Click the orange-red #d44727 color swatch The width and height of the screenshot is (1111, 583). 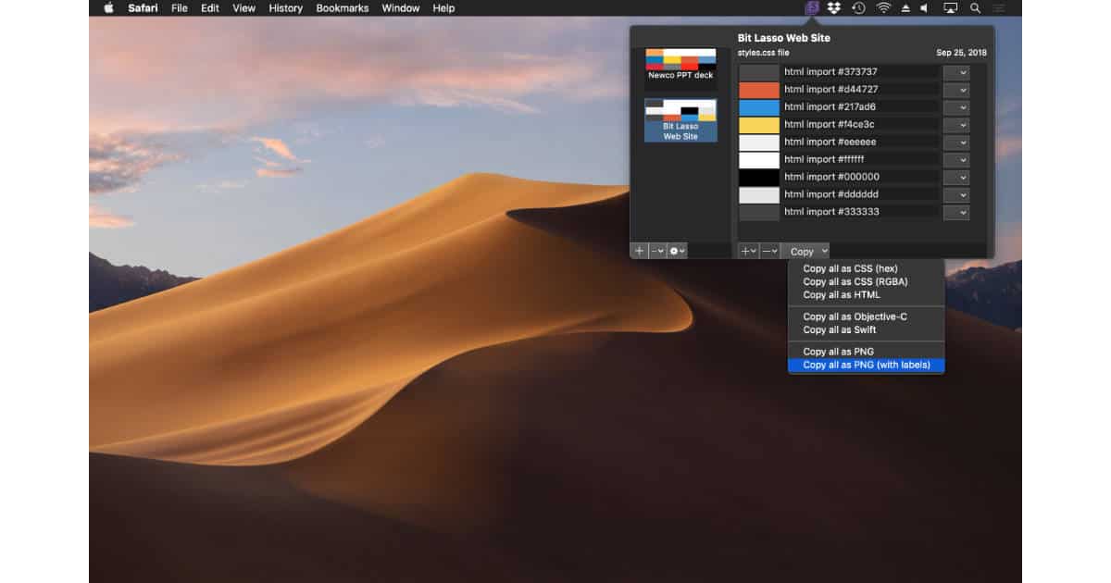pos(759,90)
